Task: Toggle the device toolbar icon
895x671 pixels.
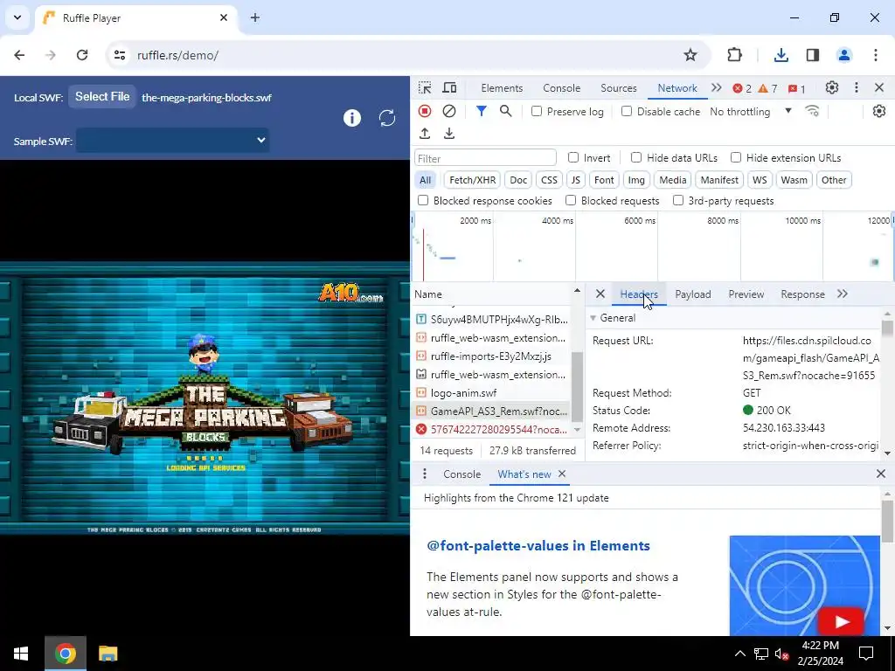Action: (x=450, y=88)
